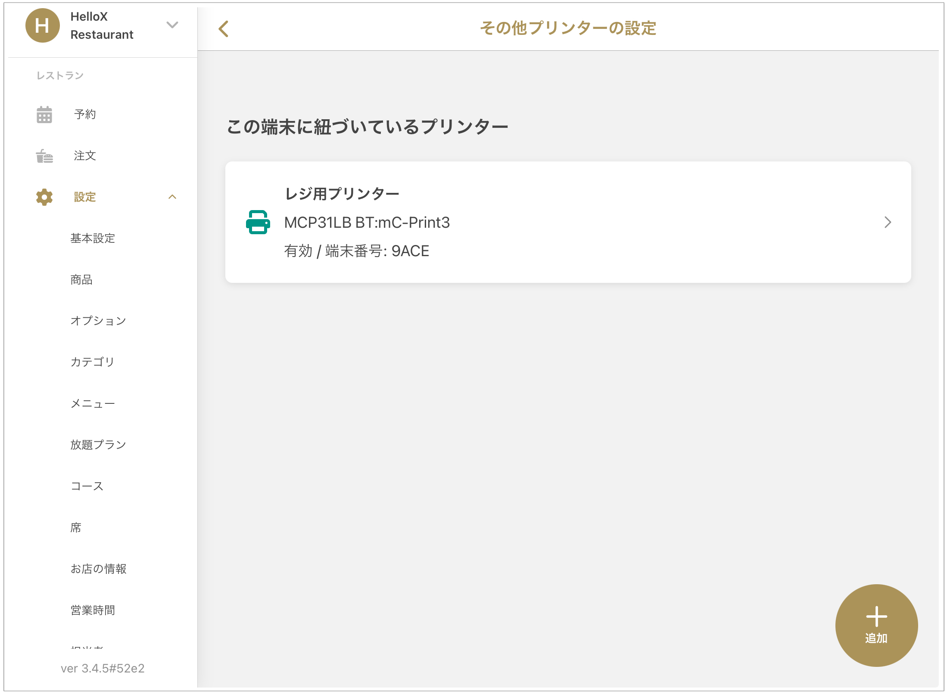Open the 予約 menu item
Viewport: 947px width, 694px height.
85,114
